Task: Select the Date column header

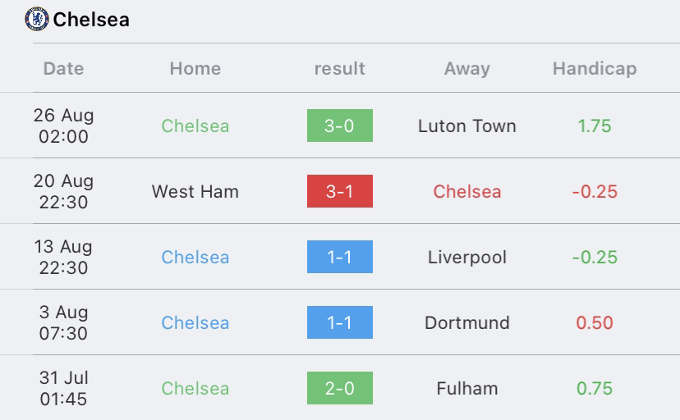Action: tap(63, 68)
